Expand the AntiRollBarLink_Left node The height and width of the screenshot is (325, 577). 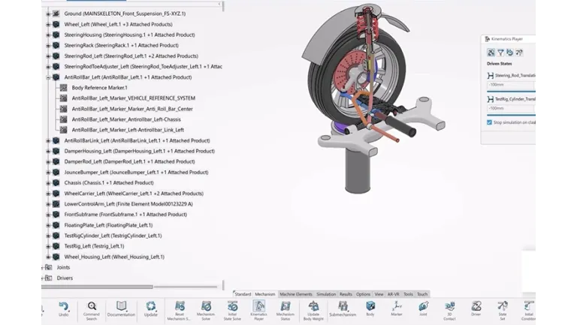(x=48, y=140)
